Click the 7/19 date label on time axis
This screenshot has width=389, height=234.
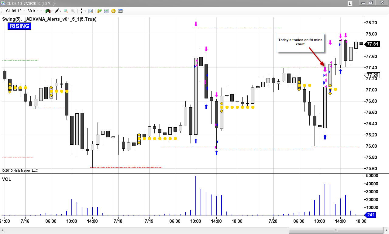149,221
